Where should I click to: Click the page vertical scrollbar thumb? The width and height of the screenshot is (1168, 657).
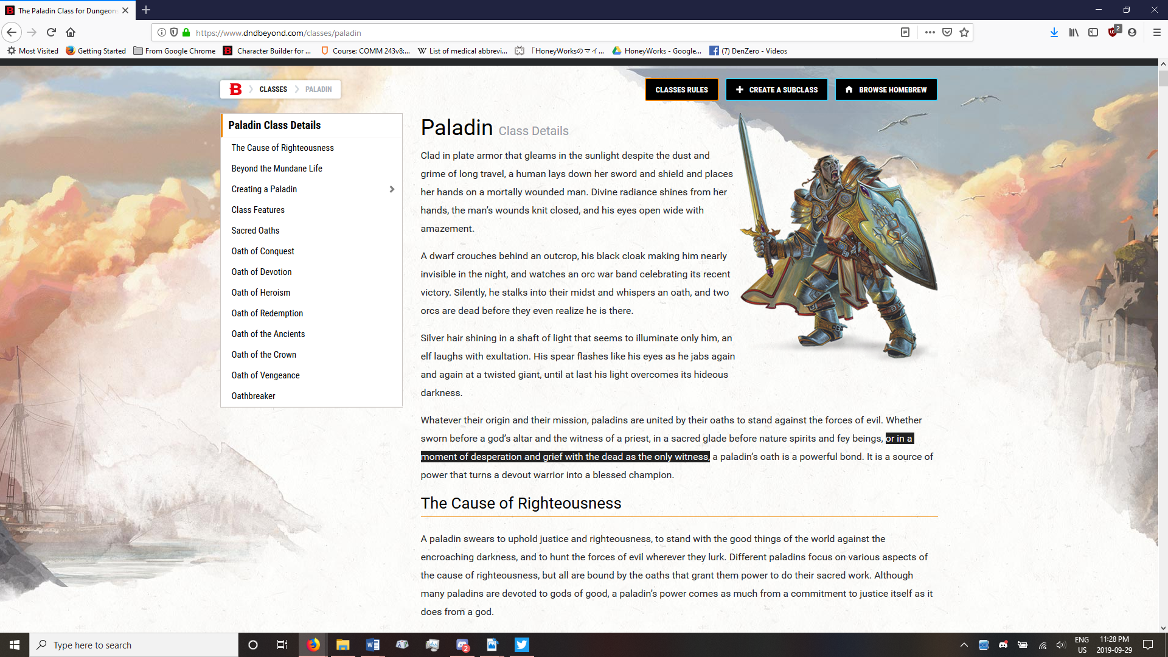pos(1163,79)
